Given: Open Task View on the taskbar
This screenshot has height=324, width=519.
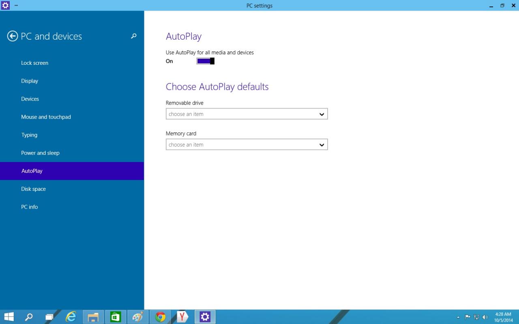Looking at the screenshot, I should point(49,317).
